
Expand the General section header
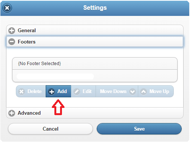95,31
